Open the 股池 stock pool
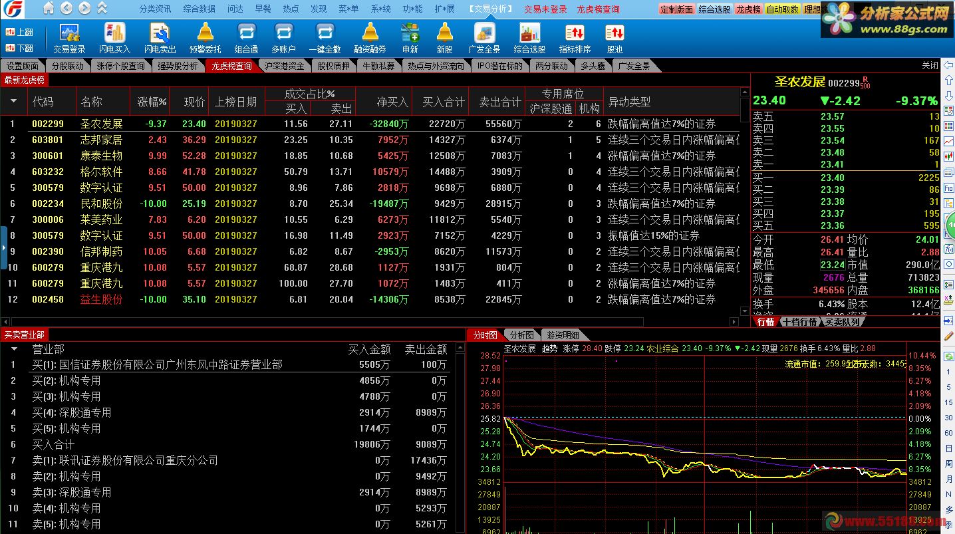 pos(614,39)
